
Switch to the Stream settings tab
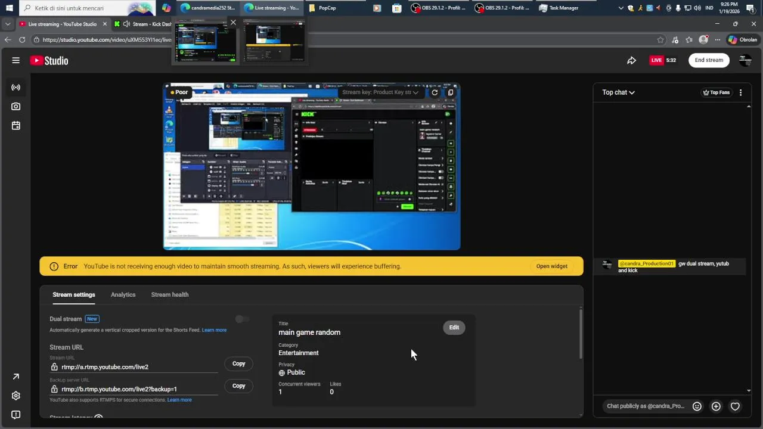[x=74, y=294]
